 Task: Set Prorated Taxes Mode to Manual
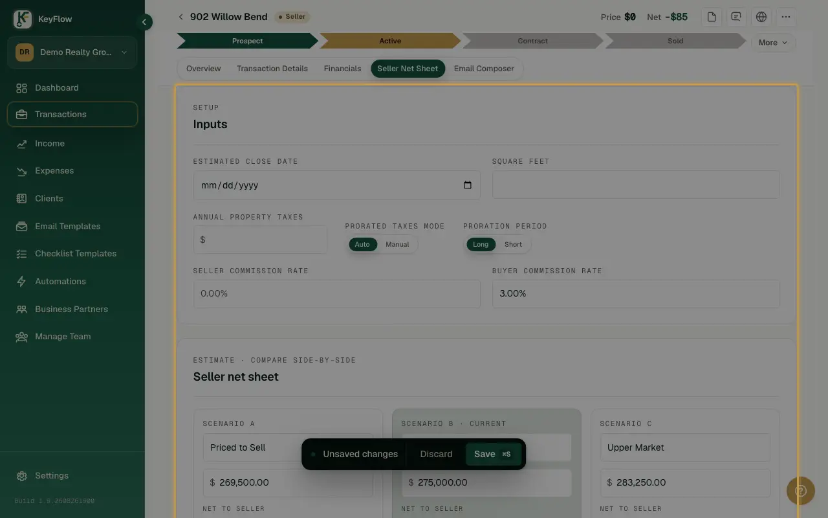coord(397,244)
